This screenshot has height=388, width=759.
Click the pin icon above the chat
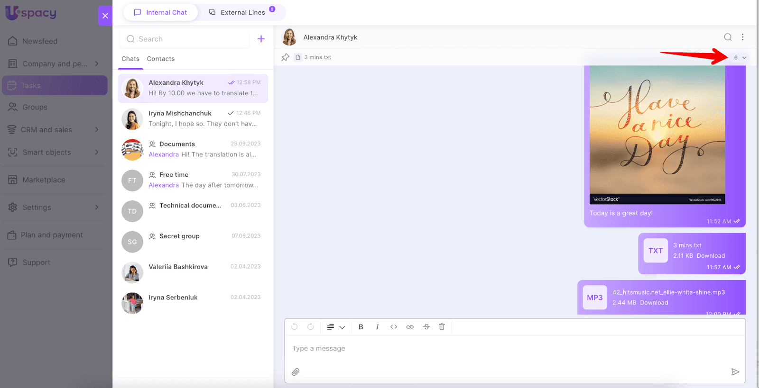point(285,57)
